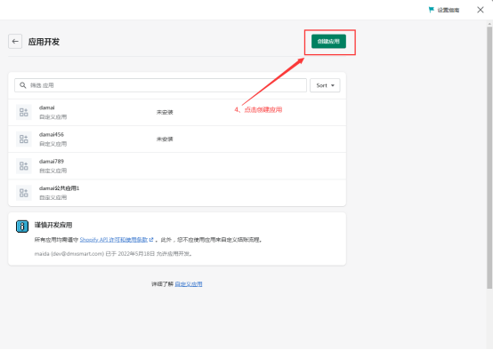Open the setup guide flag icon
This screenshot has width=493, height=350.
coord(432,10)
